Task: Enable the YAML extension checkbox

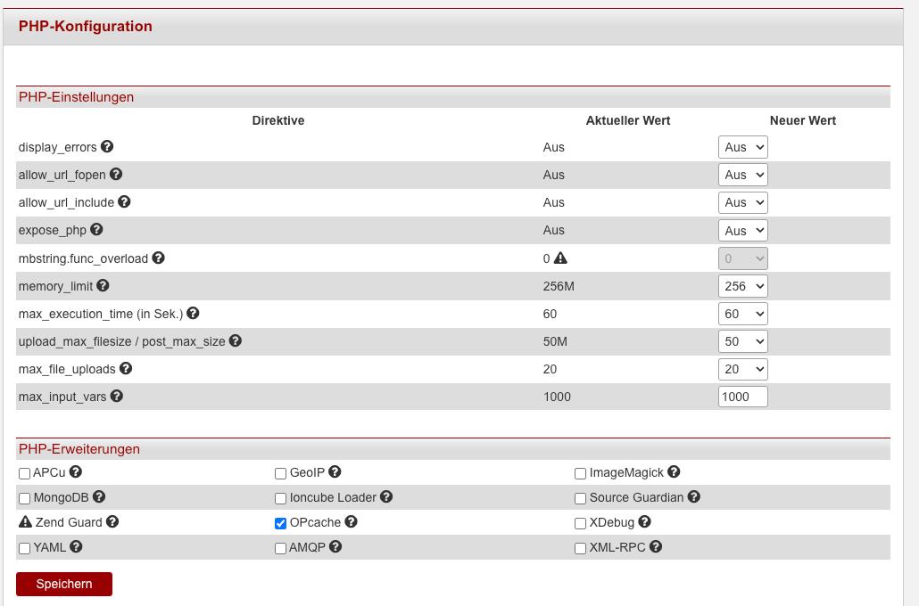Action: (24, 548)
